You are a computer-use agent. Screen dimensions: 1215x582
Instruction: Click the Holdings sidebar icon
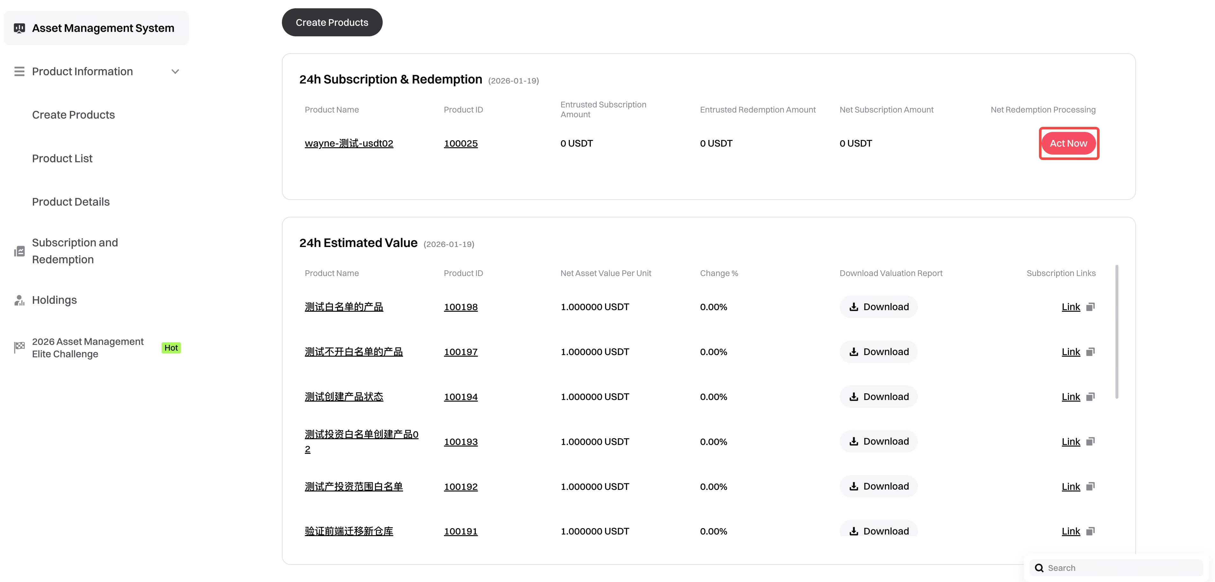[19, 300]
